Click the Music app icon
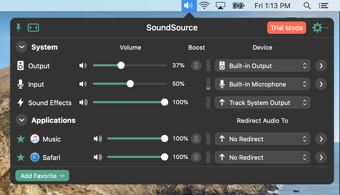This screenshot has width=340, height=195. [x=35, y=139]
